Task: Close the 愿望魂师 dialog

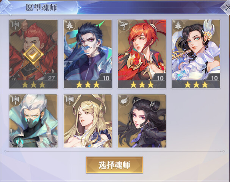Action: [227, 7]
